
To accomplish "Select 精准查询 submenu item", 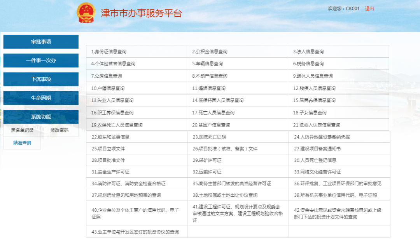I will click(x=22, y=143).
